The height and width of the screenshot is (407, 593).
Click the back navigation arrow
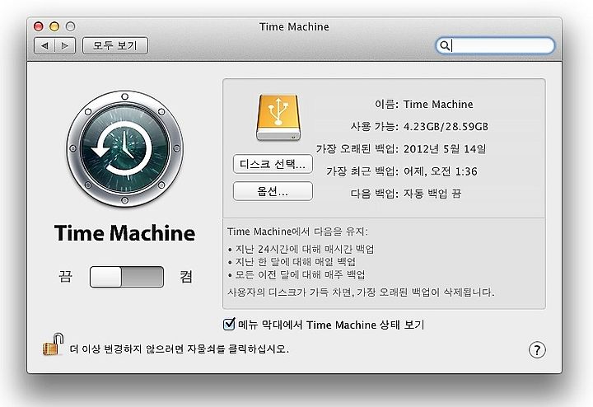(x=44, y=46)
